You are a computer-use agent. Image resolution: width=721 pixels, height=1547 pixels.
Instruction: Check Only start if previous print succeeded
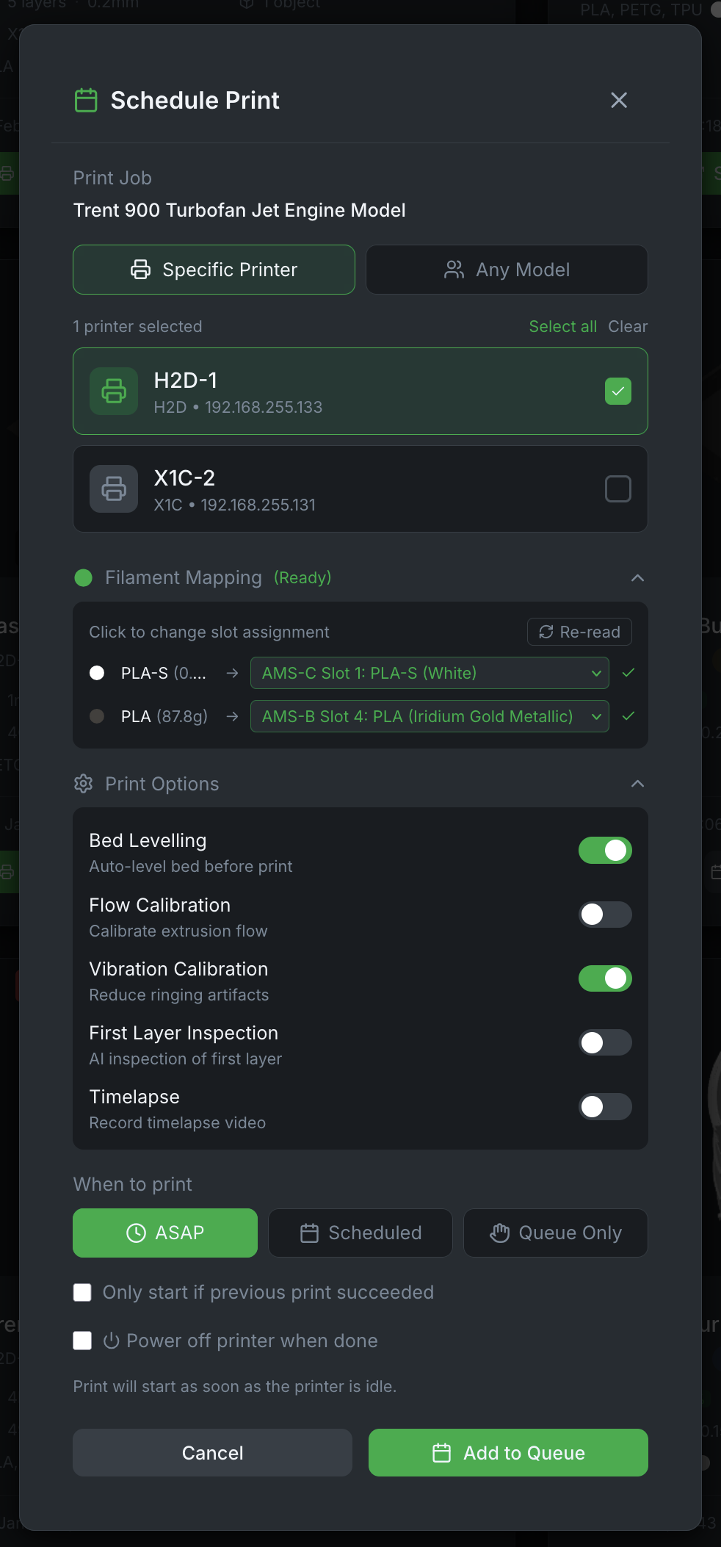point(83,1293)
